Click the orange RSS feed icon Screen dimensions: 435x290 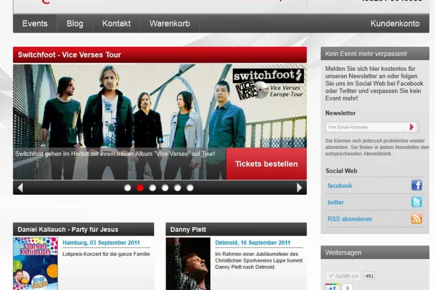click(x=417, y=219)
